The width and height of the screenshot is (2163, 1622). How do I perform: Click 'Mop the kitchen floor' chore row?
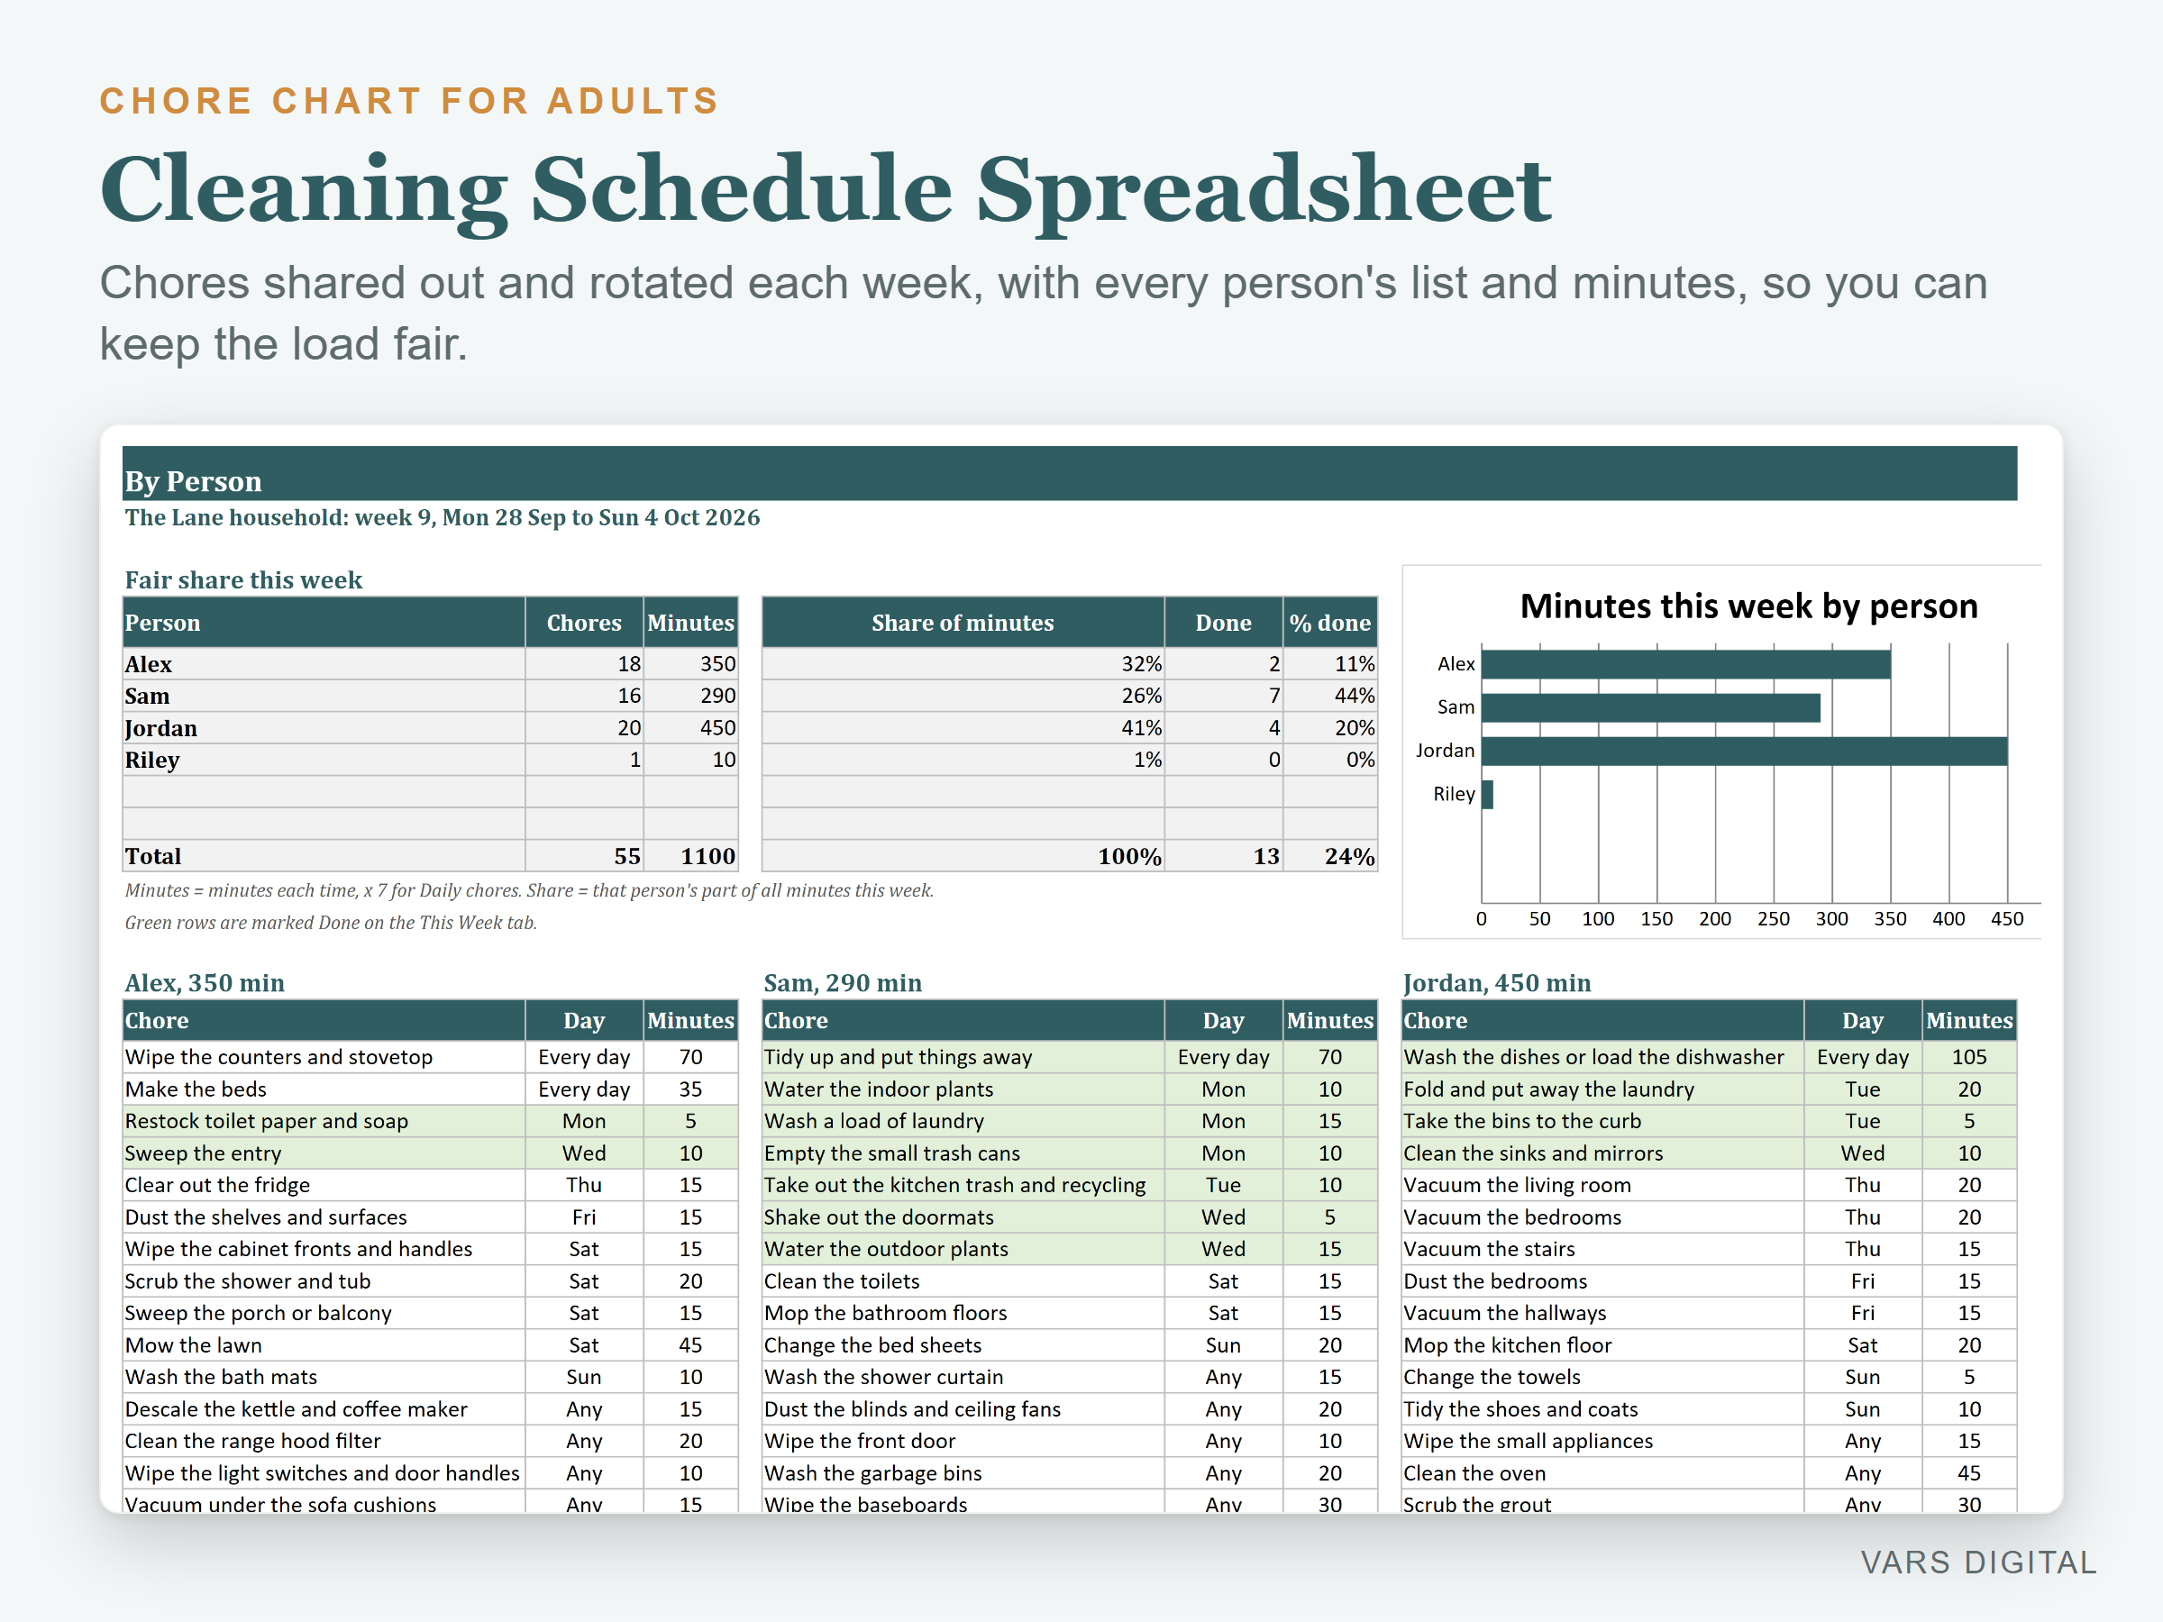[x=1710, y=1345]
